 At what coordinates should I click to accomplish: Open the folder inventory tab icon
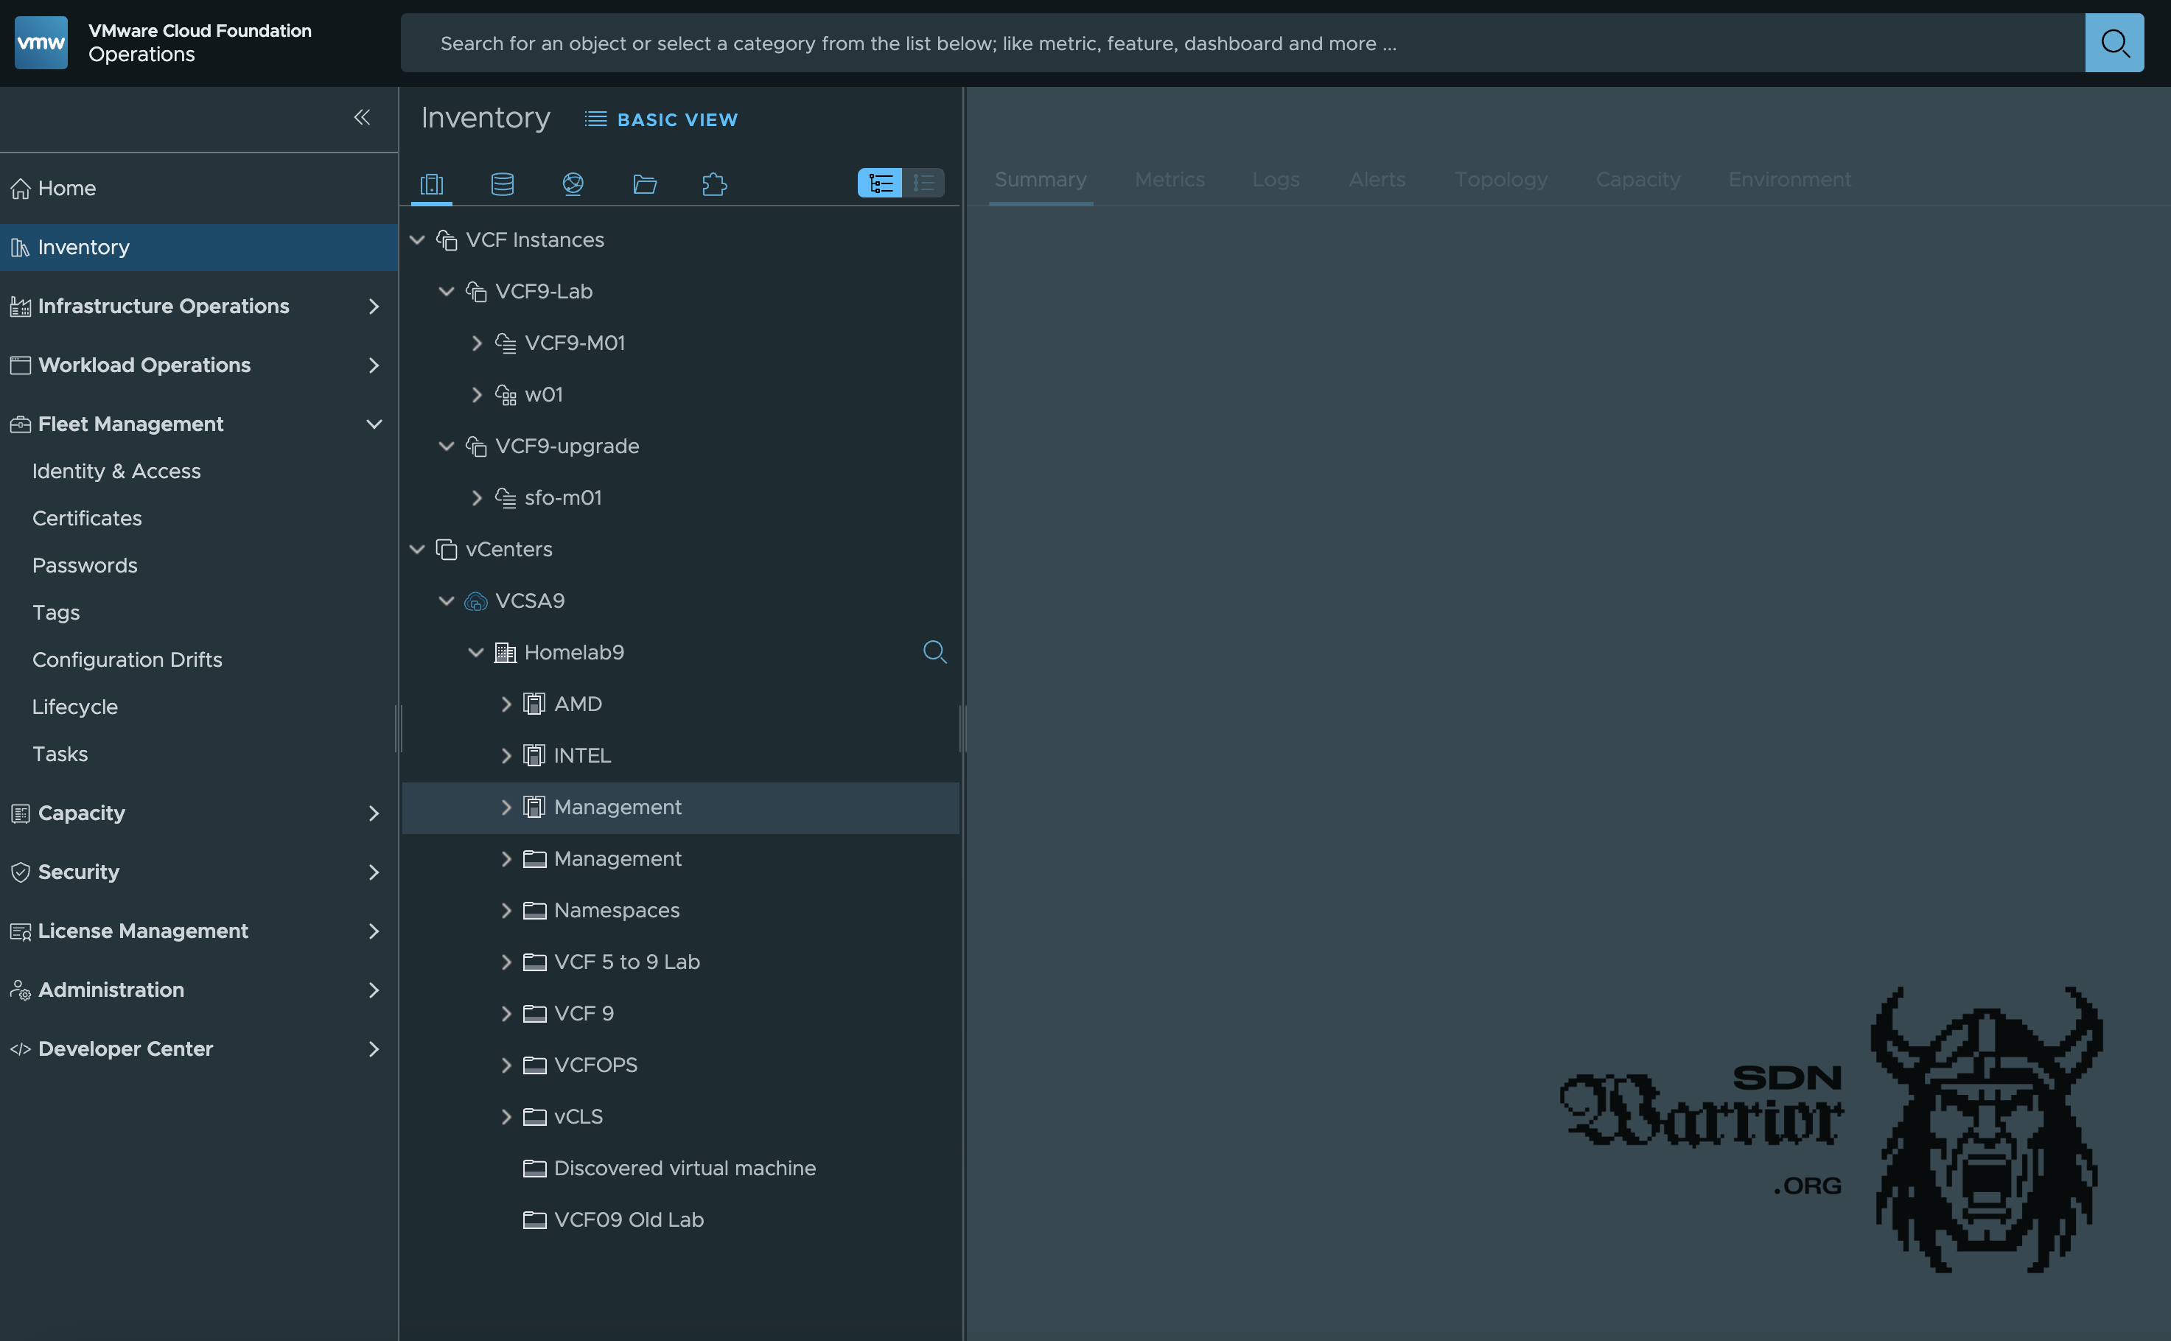[x=645, y=183]
